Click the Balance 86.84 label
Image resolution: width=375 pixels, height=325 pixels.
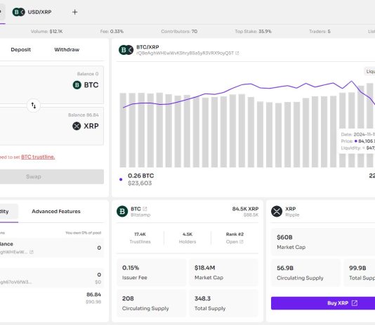84,115
